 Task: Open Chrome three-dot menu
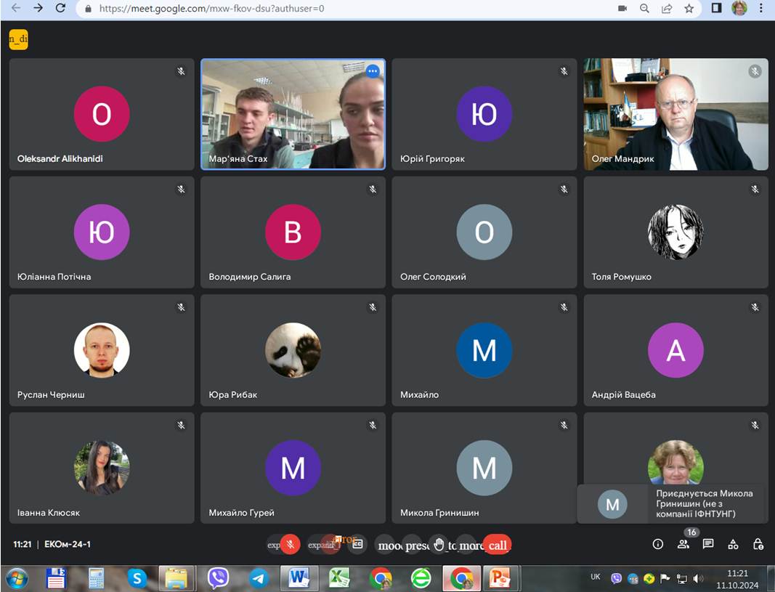point(762,9)
